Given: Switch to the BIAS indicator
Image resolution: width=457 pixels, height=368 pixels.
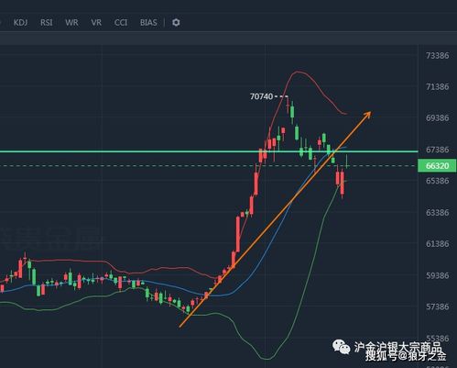Looking at the screenshot, I should click(148, 23).
